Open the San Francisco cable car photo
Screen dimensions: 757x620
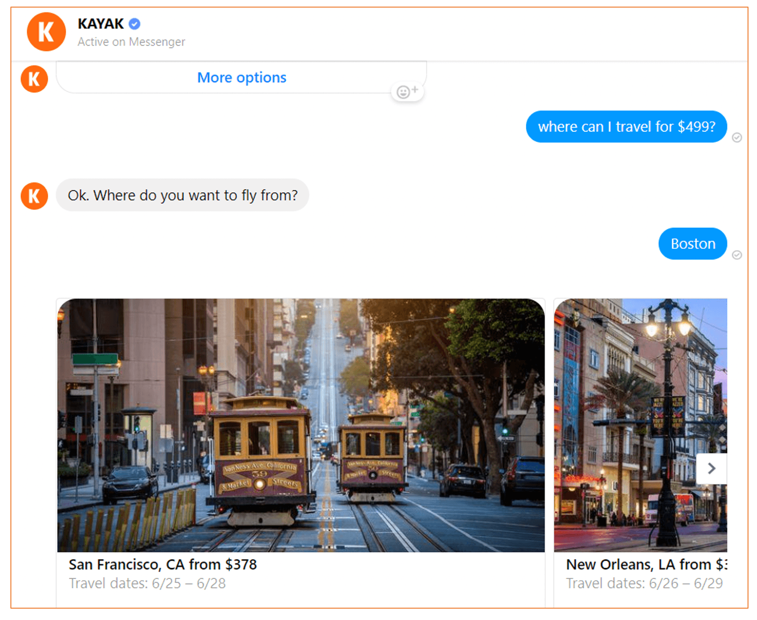[301, 425]
